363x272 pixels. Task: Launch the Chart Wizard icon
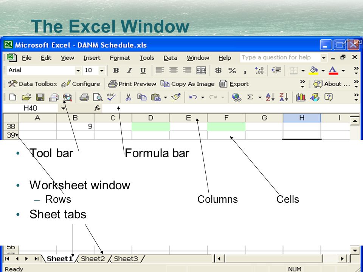(x=301, y=97)
